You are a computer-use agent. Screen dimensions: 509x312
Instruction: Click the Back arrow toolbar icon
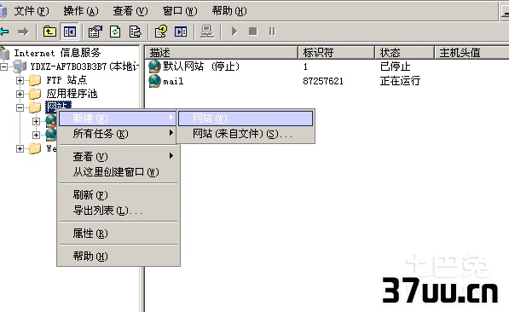(4, 32)
